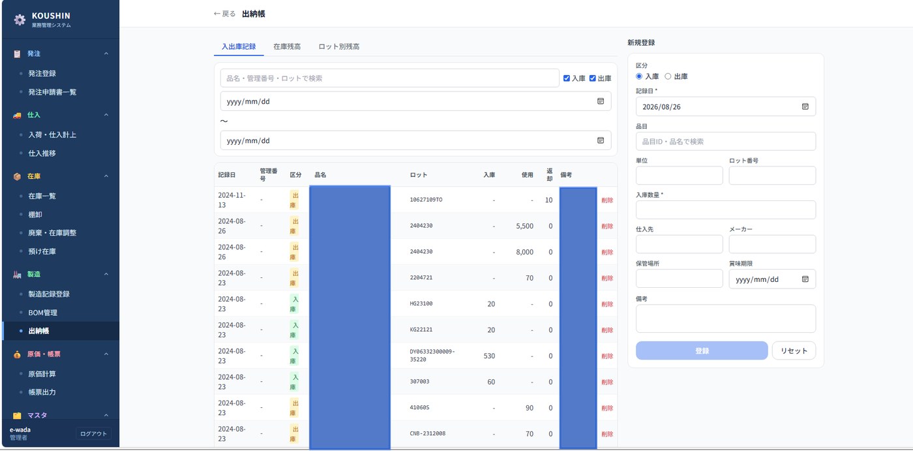Click the 在庫 box icon in sidebar

click(17, 176)
